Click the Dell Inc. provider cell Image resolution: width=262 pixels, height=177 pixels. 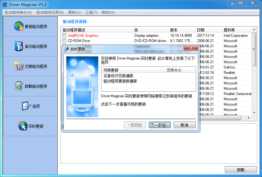pos(230,67)
